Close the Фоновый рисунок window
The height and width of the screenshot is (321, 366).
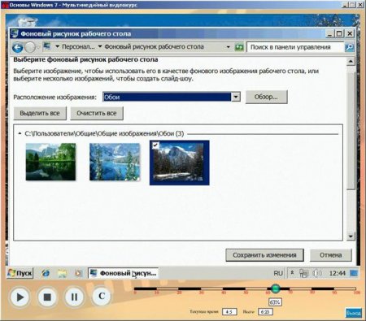pyautogui.click(x=350, y=33)
